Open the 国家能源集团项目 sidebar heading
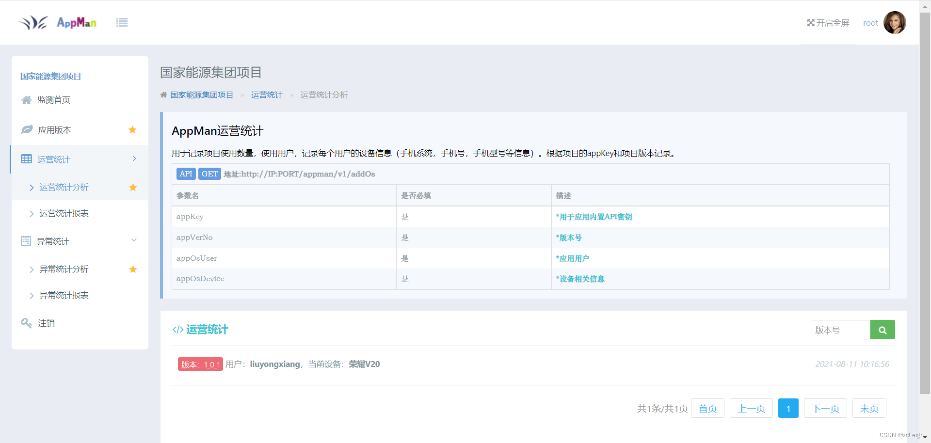Viewport: 931px width, 443px height. [50, 76]
